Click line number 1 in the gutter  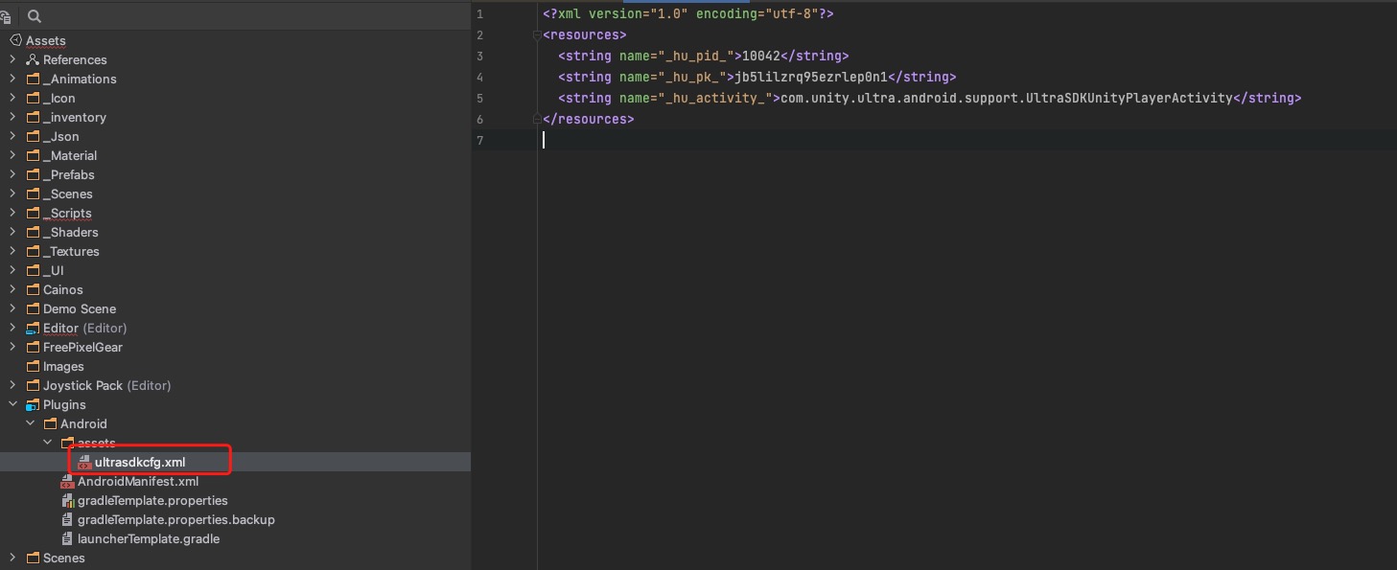[x=479, y=14]
